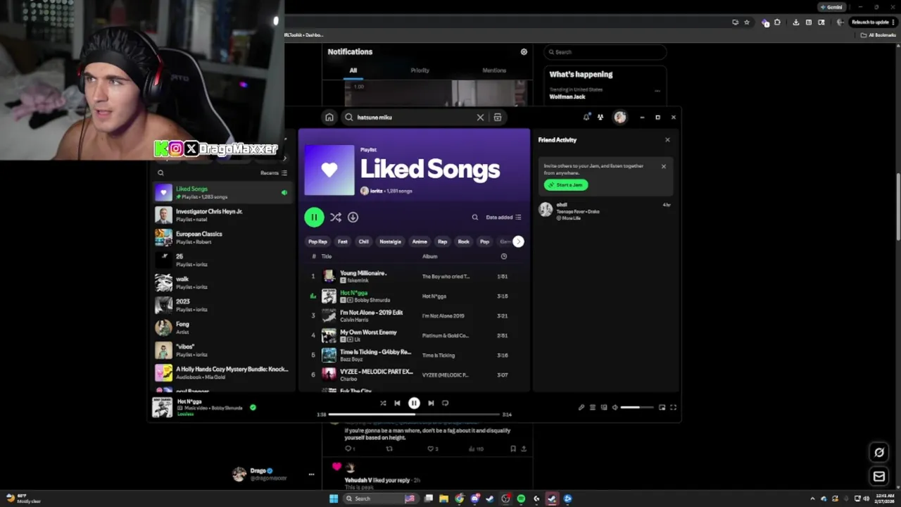Open 'Investigator Chris Heyn Jr.' playlist
The height and width of the screenshot is (507, 901).
222,215
